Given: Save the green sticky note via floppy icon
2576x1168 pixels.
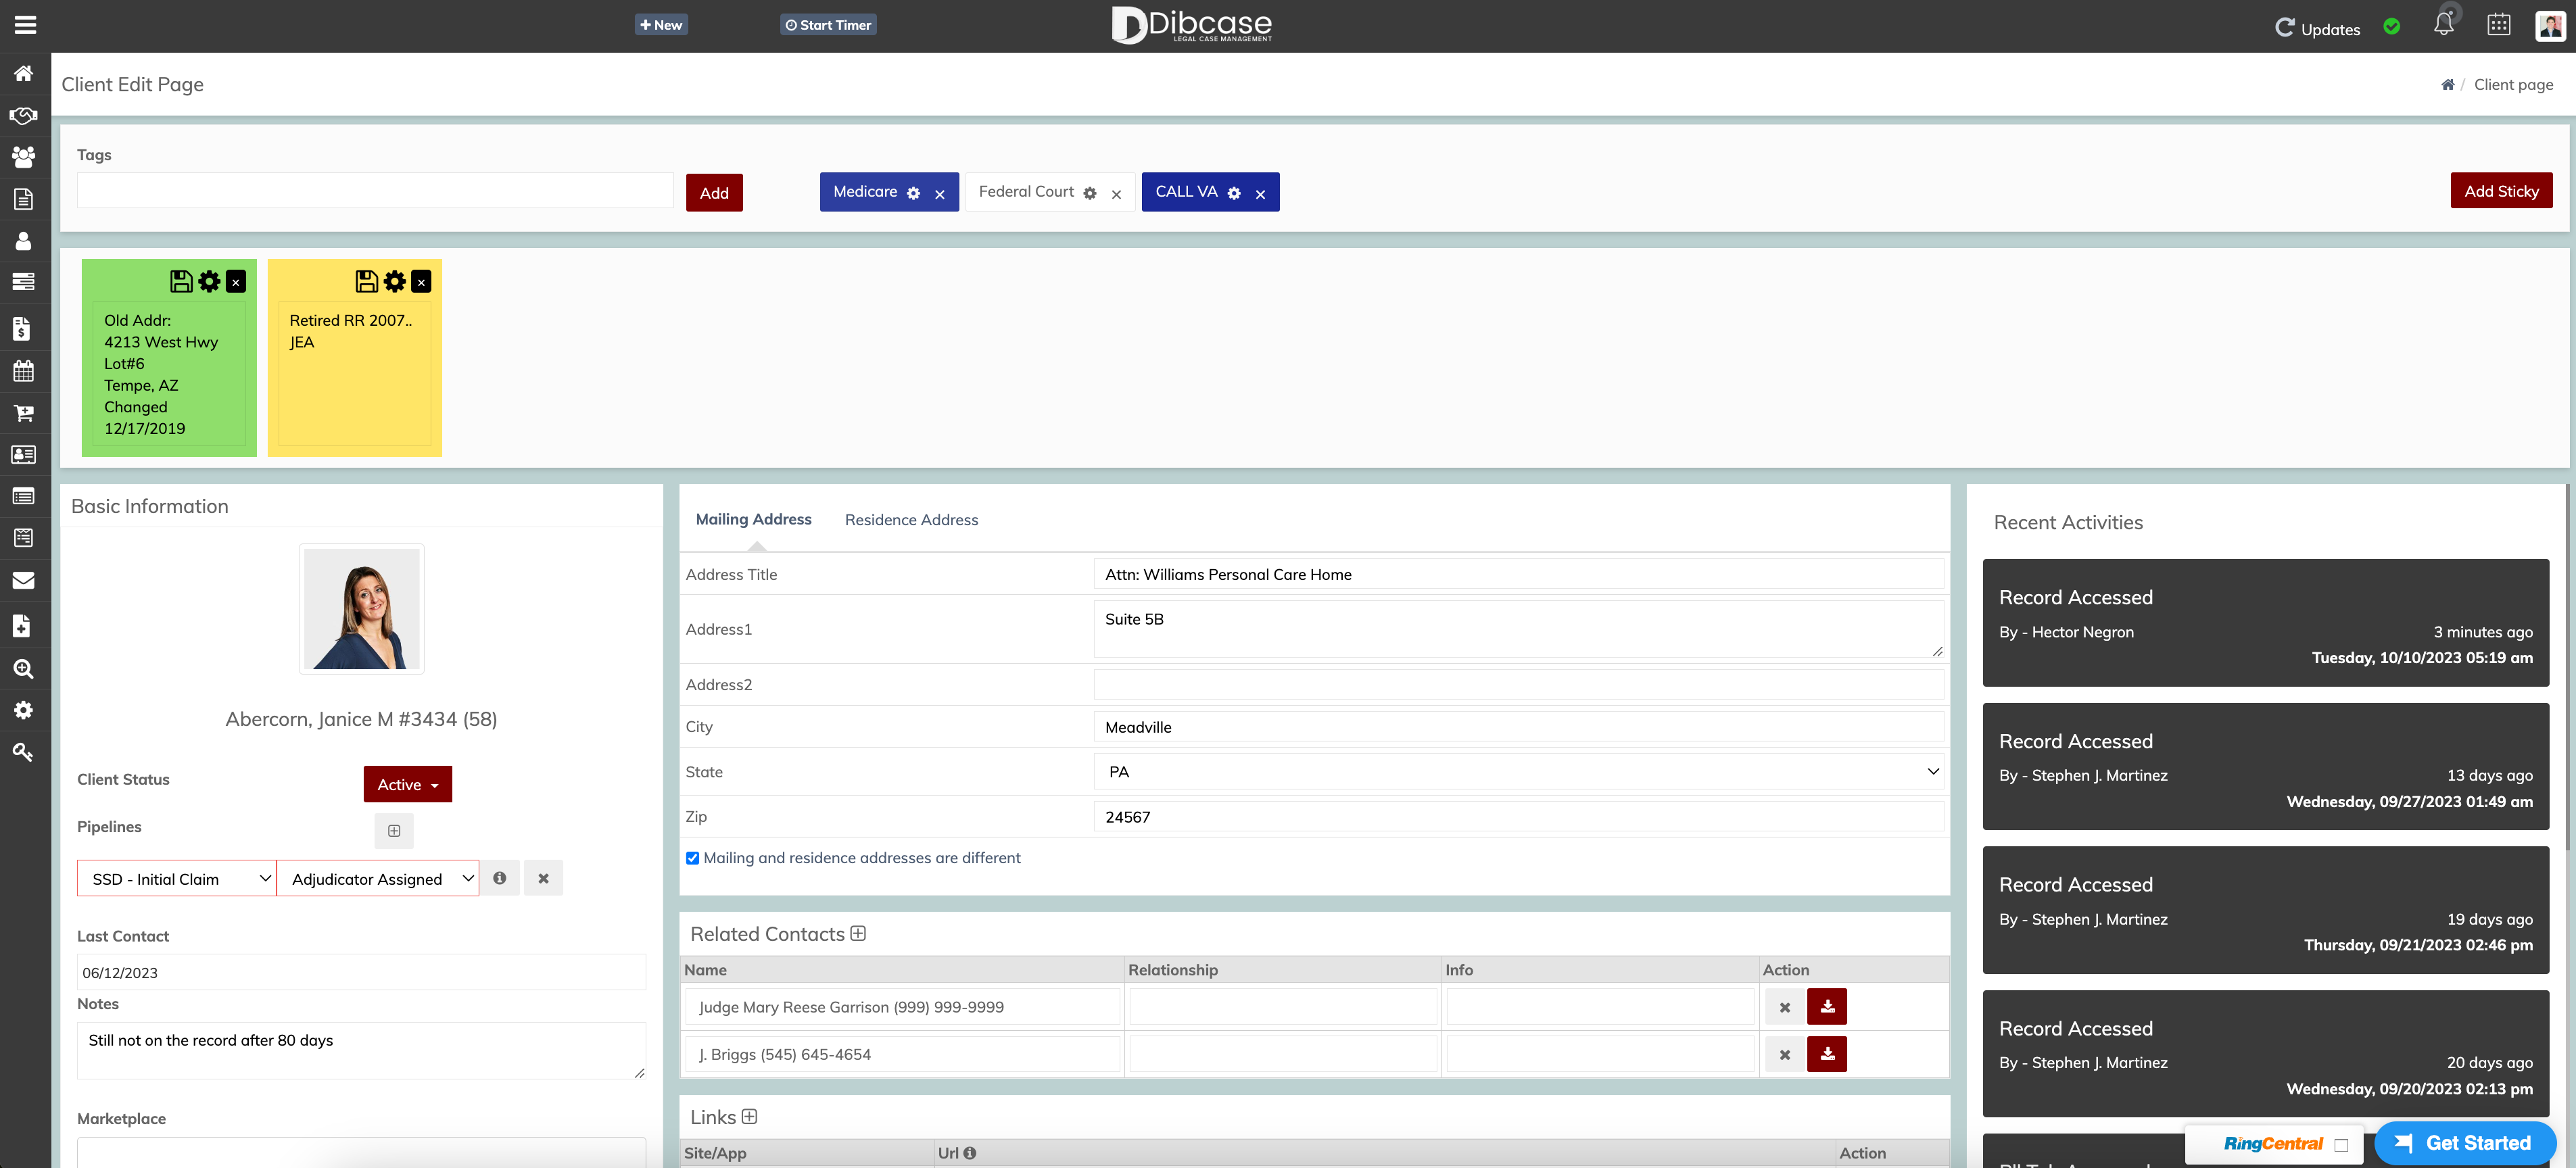Looking at the screenshot, I should point(181,281).
